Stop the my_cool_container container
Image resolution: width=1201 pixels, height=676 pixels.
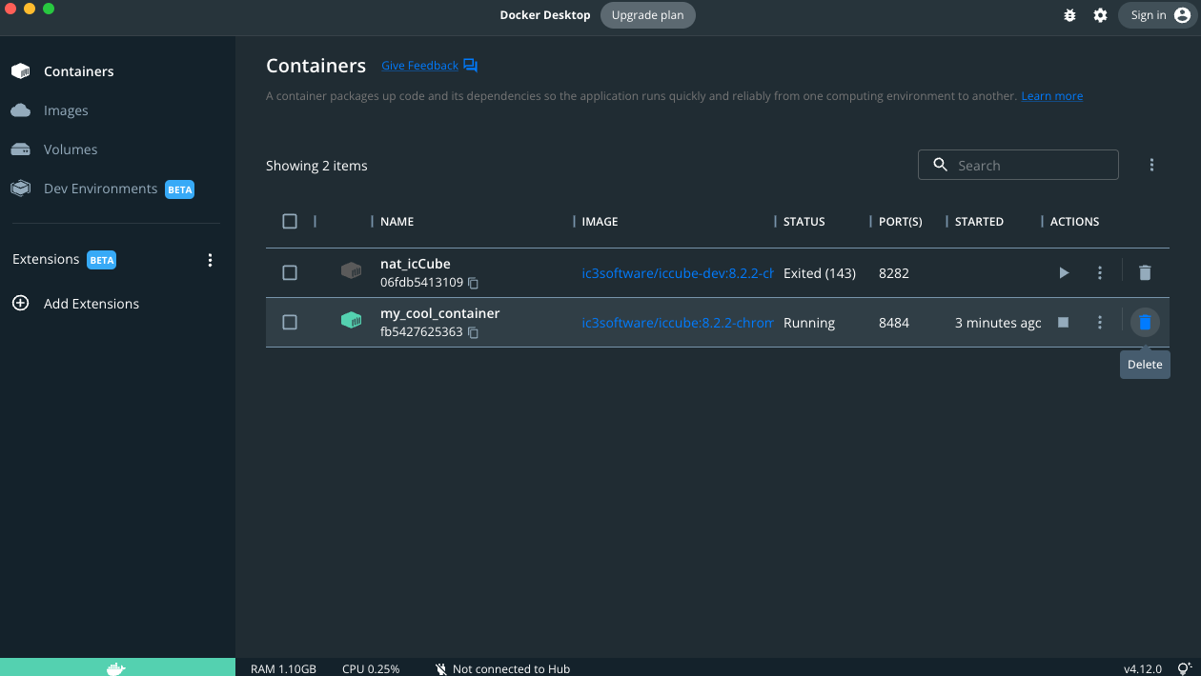coord(1063,323)
